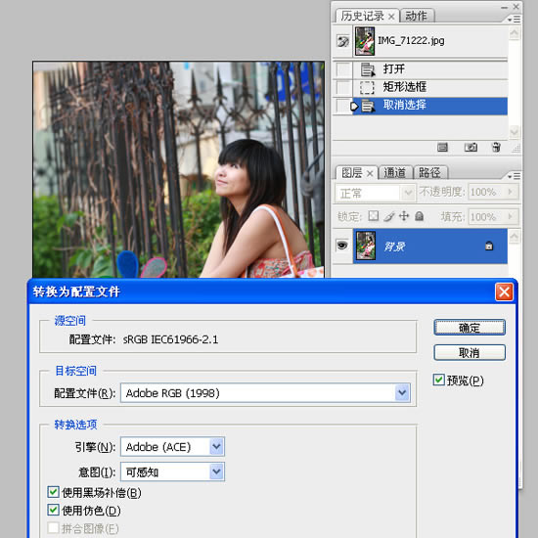Open the 填充 100% slider arrow

(511, 216)
